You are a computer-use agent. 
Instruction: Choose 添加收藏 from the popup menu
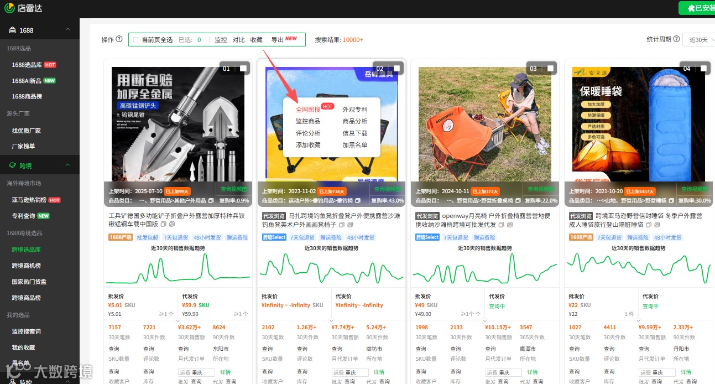[x=308, y=145]
